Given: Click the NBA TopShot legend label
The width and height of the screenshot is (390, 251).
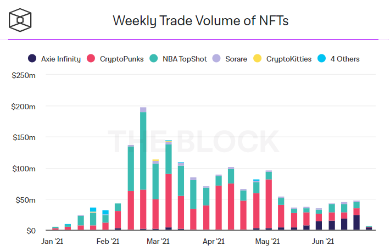Looking at the screenshot, I should pyautogui.click(x=185, y=59).
